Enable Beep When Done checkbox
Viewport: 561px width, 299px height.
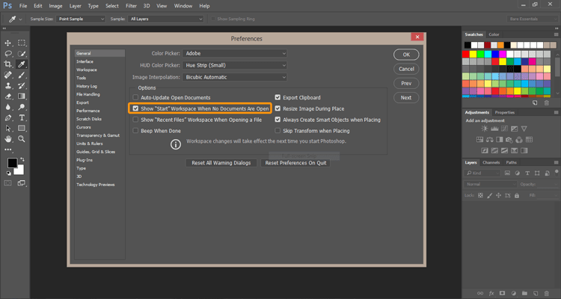(x=135, y=131)
